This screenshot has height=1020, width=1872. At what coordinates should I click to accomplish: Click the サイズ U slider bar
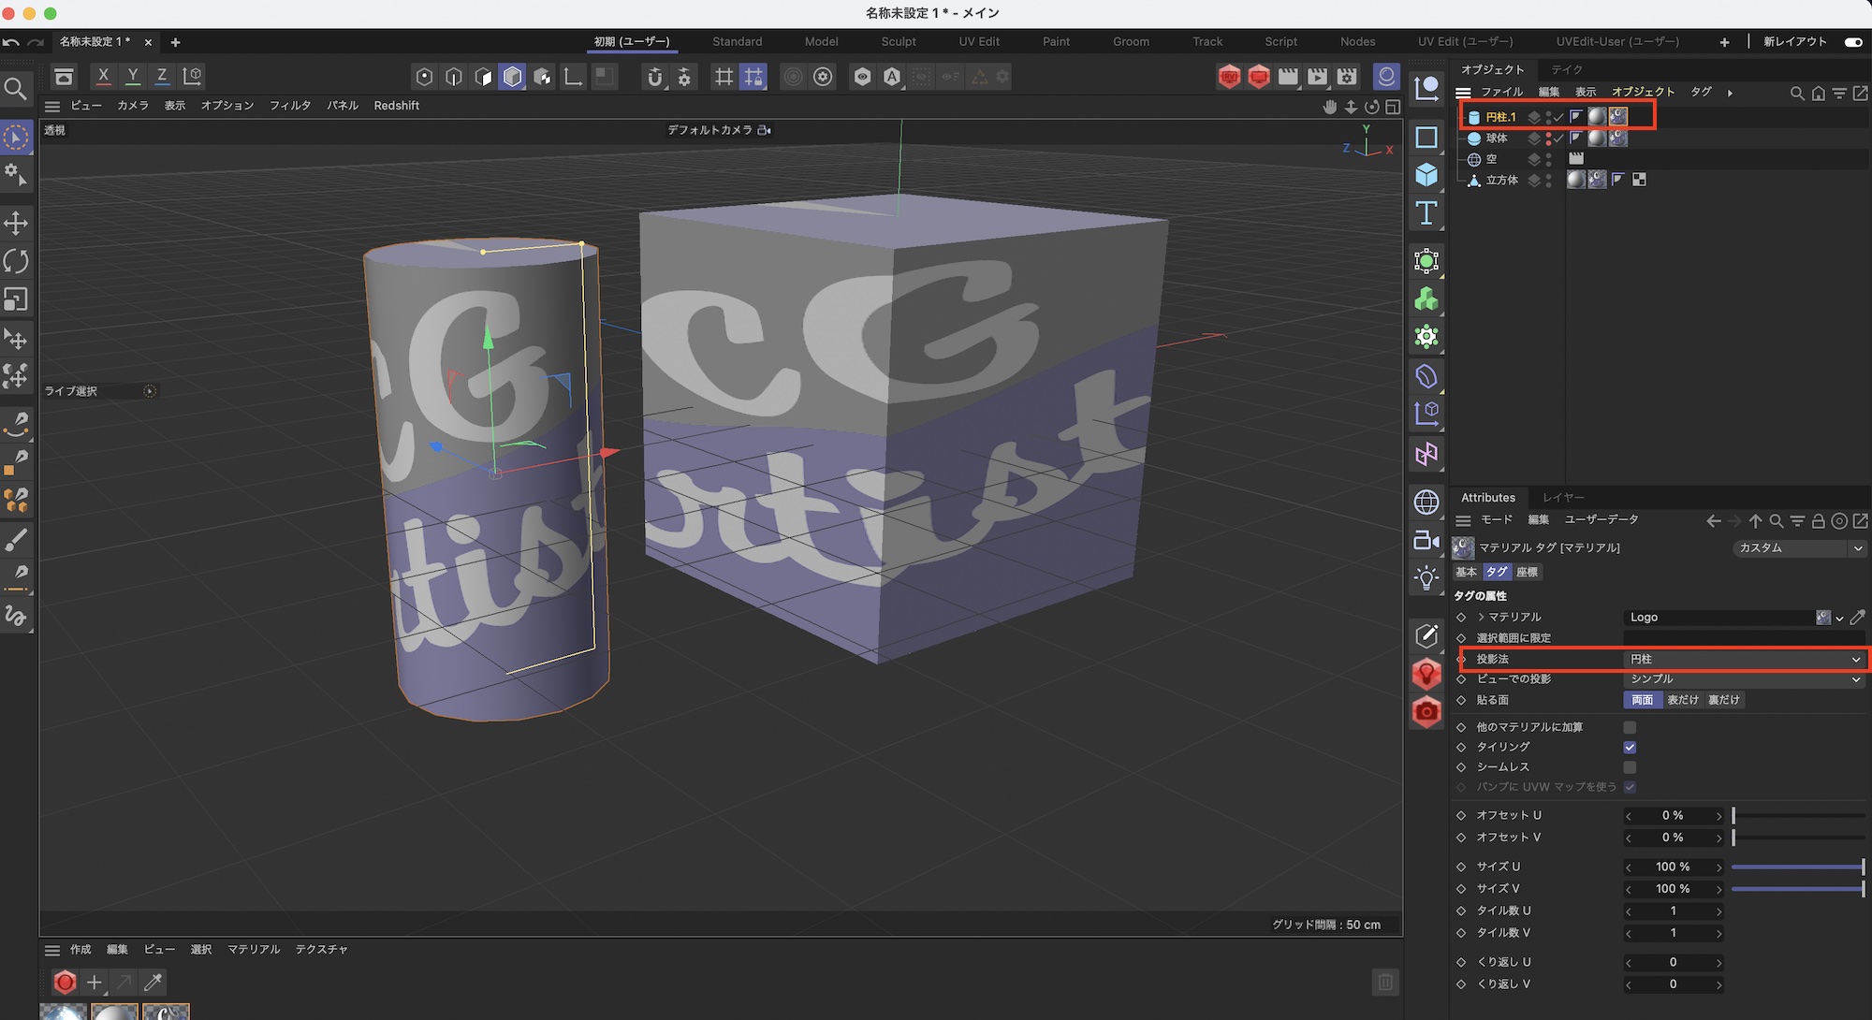[x=1797, y=867]
